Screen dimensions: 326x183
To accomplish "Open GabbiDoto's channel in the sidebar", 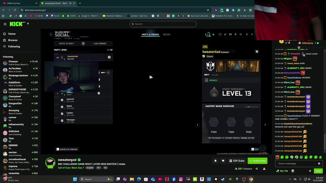I will (20, 84).
